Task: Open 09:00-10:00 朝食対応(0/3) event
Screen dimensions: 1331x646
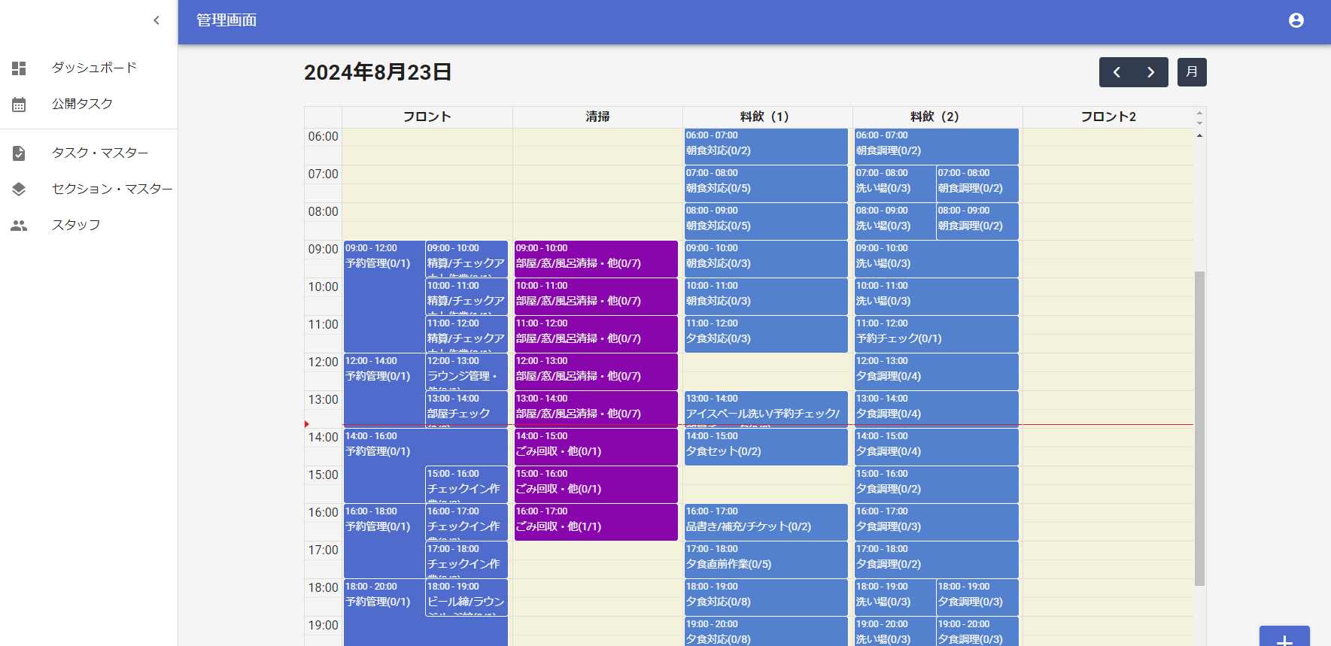Action: [766, 259]
